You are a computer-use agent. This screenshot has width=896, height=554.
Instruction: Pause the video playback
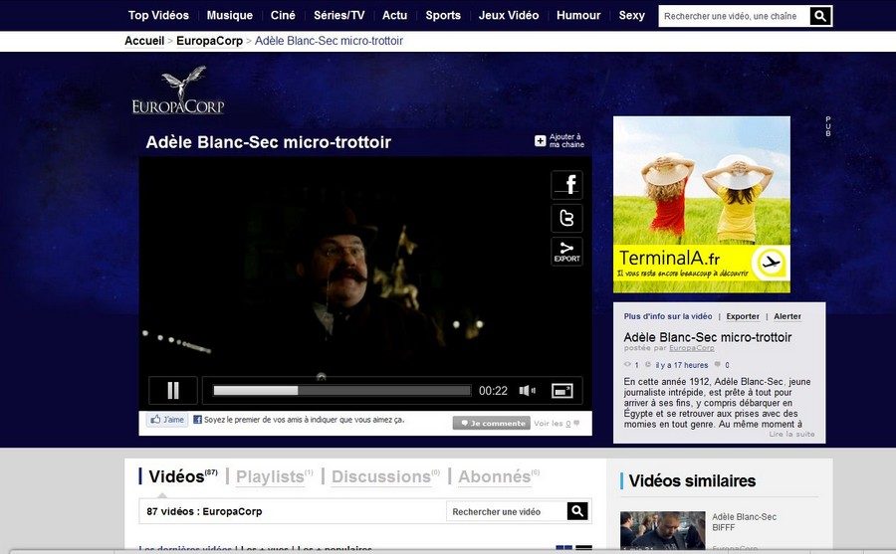point(173,391)
